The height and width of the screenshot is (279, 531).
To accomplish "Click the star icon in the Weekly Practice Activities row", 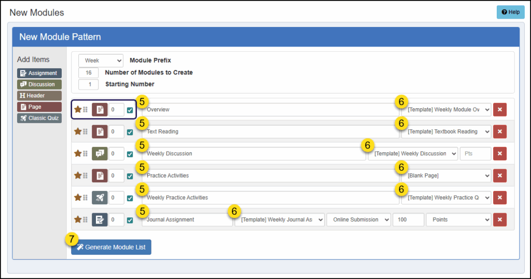I will point(78,197).
